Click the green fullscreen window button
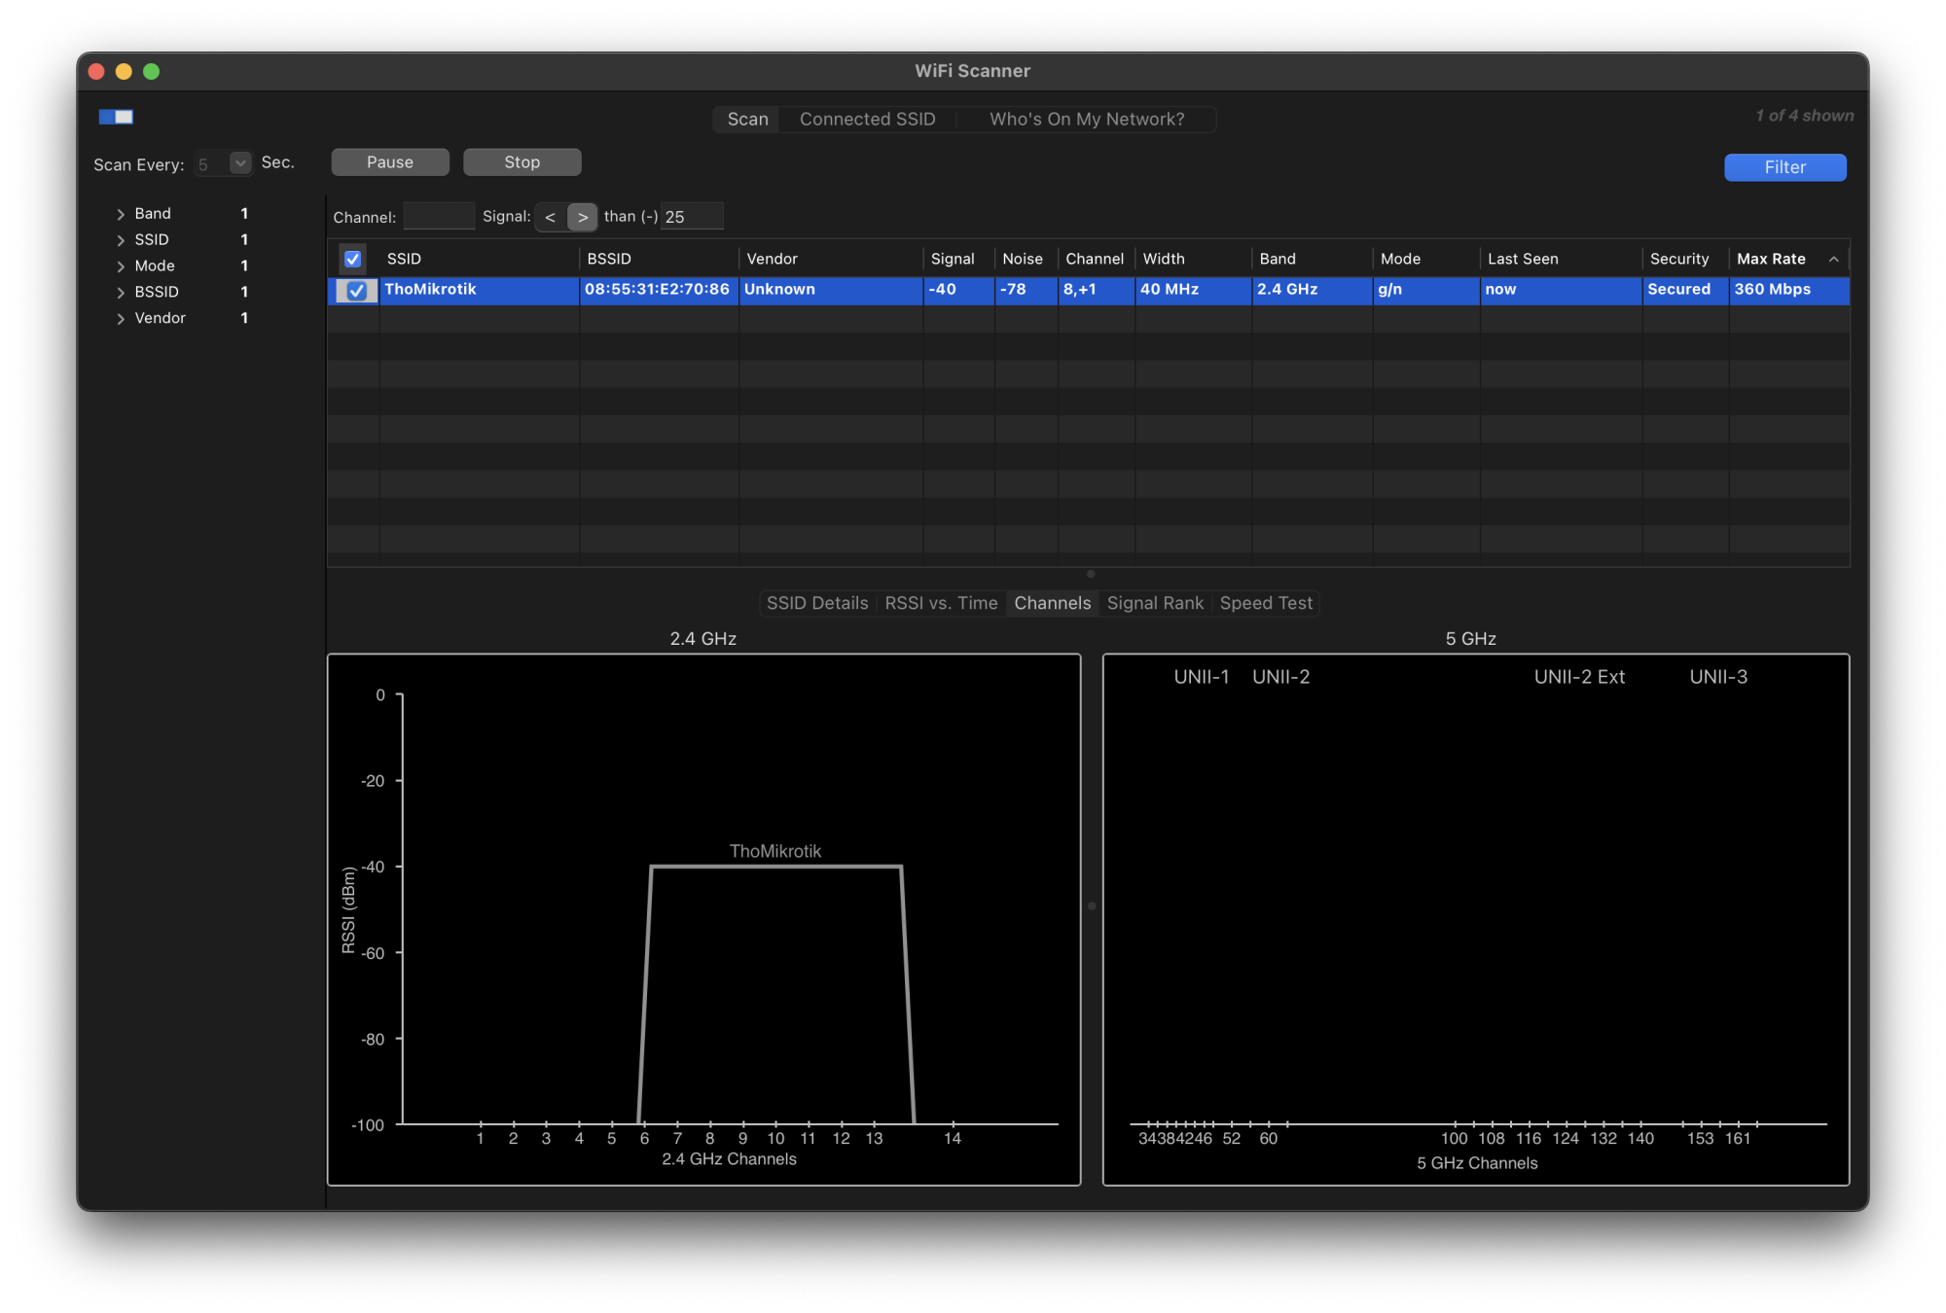 click(x=151, y=71)
